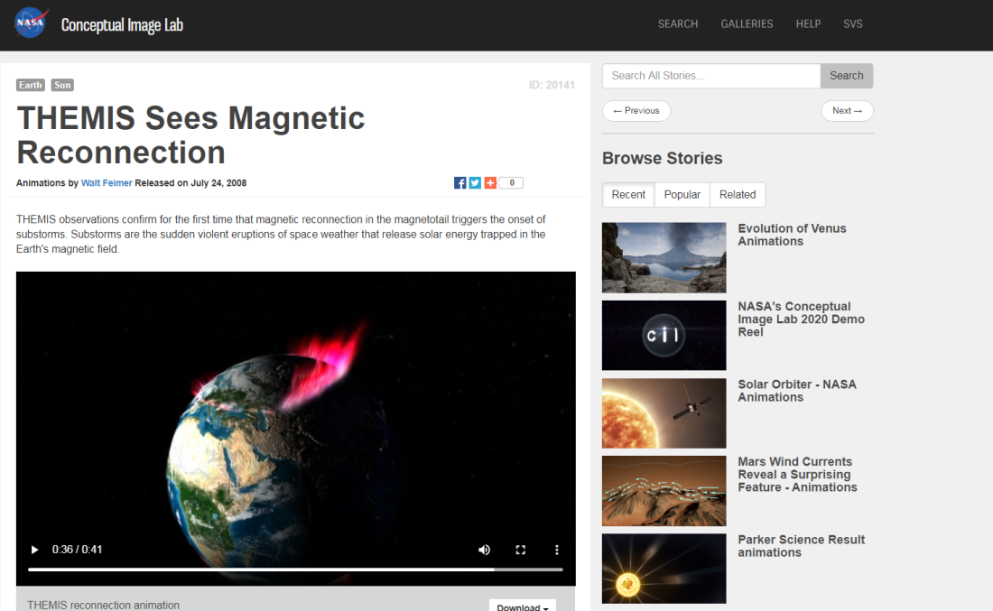Click the video time 0:36 / 0:41
The width and height of the screenshot is (993, 611).
(x=78, y=550)
